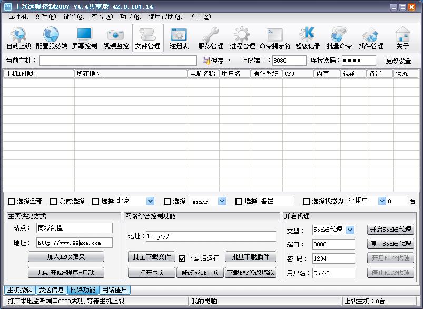423x309 pixels.
Task: Click the 服务管理 wrench icon
Action: [211, 38]
